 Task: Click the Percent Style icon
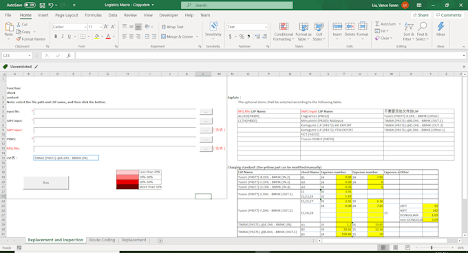[242, 36]
